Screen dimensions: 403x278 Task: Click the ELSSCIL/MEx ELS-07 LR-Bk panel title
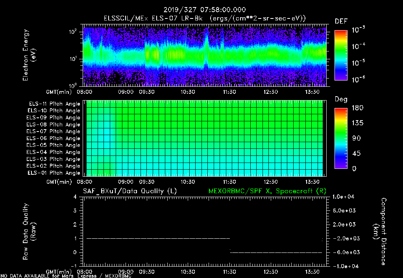point(205,18)
